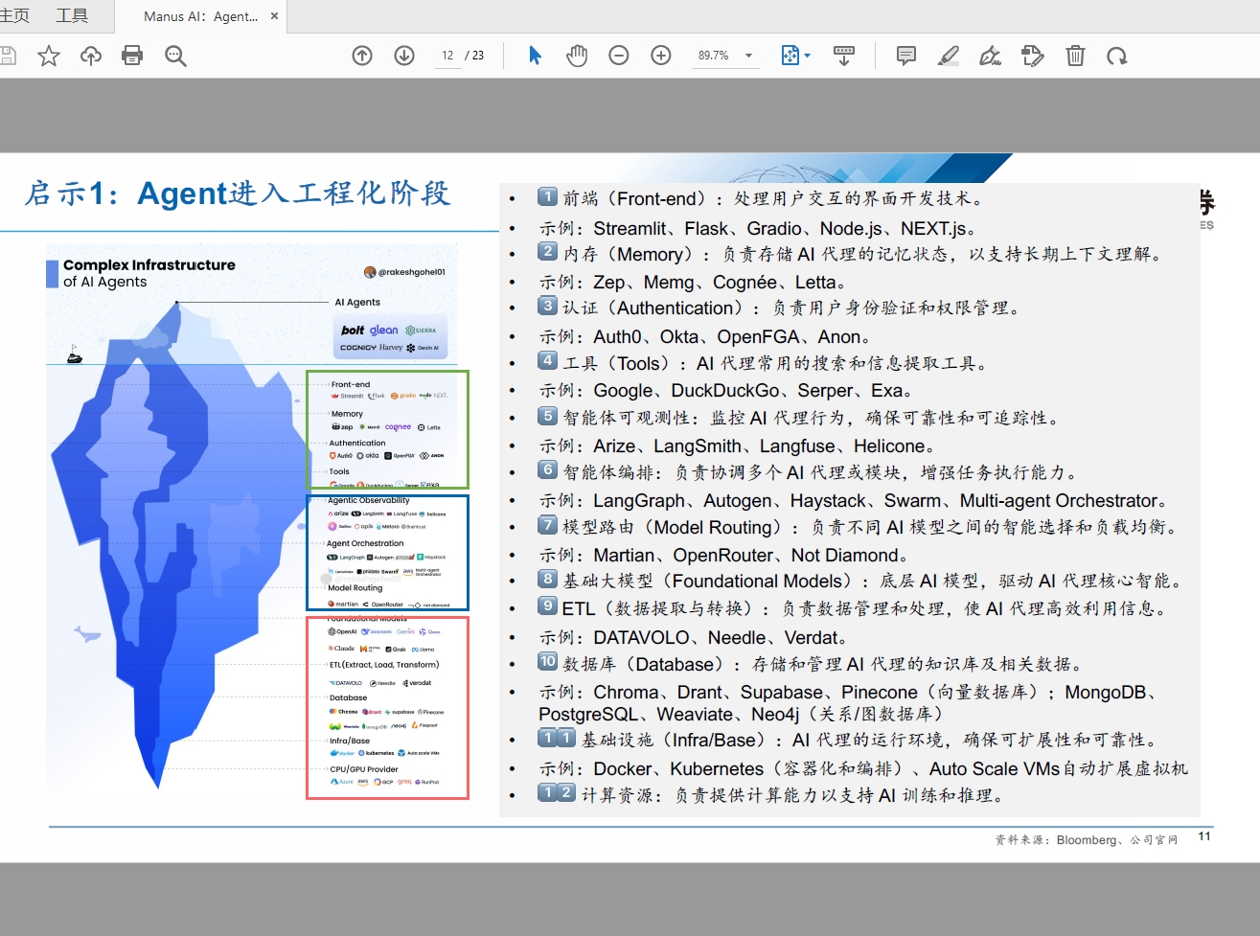Image resolution: width=1260 pixels, height=936 pixels.
Task: Activate the arrow selection tool
Action: 535,56
